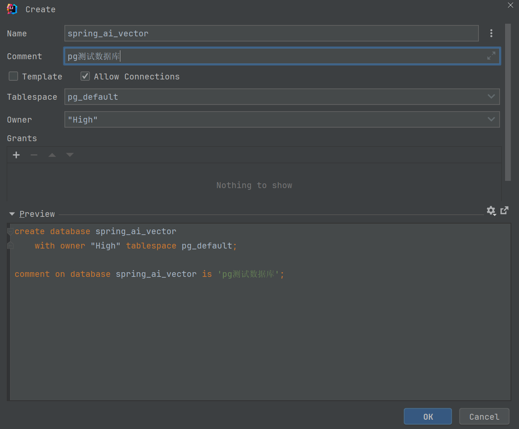Close the Create dialog
Viewport: 519px width, 429px height.
[x=511, y=5]
